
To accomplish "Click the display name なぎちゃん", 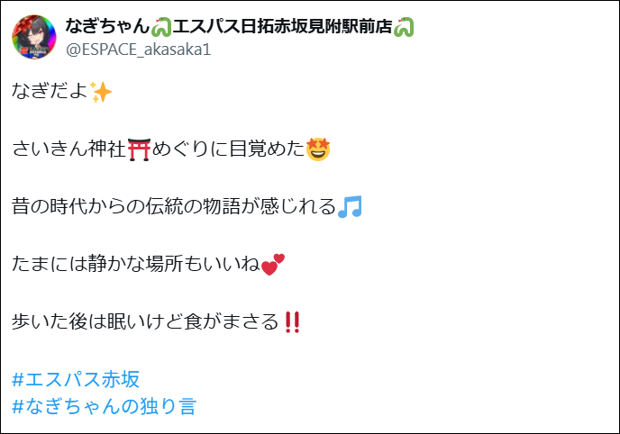I will coord(107,26).
